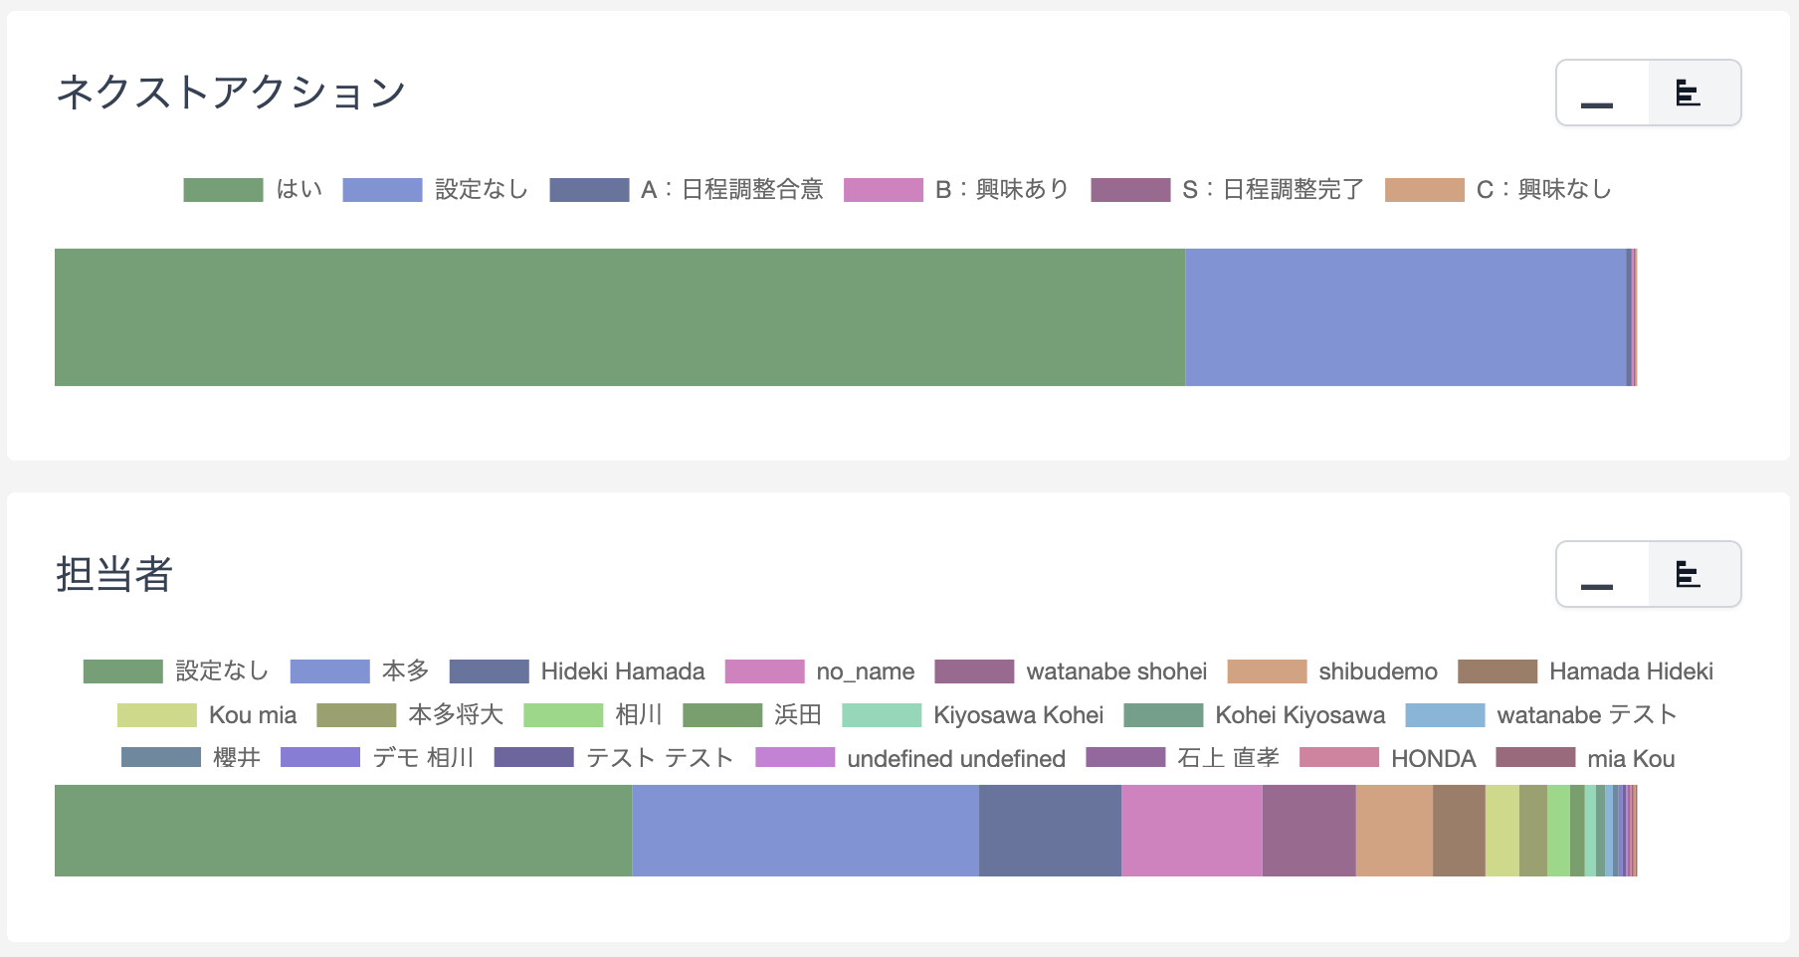Screen dimensions: 1799x957
Task: Click shibudemo legend item
Action: [1332, 671]
